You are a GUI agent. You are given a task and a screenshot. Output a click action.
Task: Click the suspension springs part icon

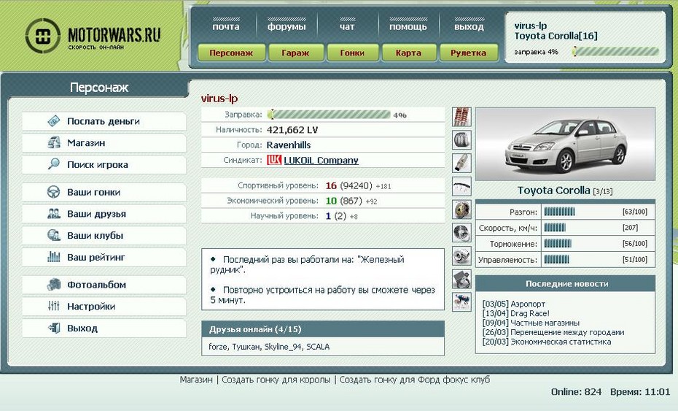click(461, 117)
